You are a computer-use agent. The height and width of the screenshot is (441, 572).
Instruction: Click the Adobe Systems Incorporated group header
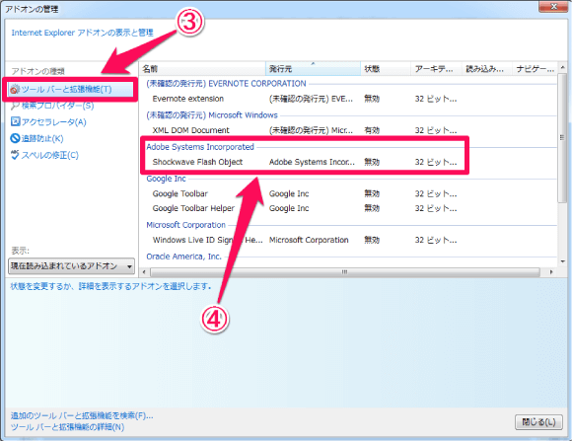pyautogui.click(x=200, y=147)
